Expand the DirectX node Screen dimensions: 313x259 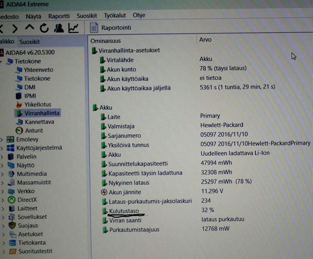coord(3,200)
